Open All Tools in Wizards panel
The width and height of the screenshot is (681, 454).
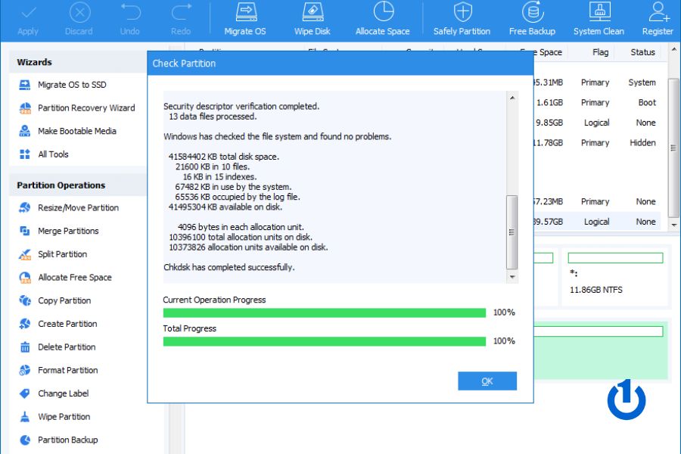(53, 154)
